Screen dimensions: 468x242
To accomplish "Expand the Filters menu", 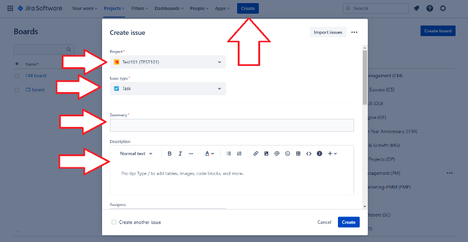I will 139,8.
